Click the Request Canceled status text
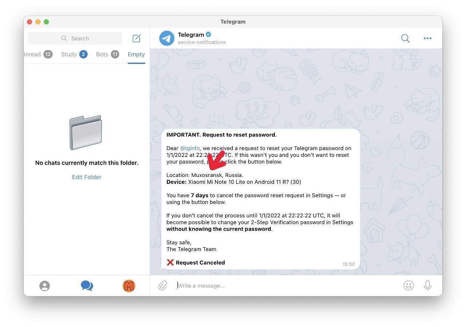 click(x=200, y=262)
